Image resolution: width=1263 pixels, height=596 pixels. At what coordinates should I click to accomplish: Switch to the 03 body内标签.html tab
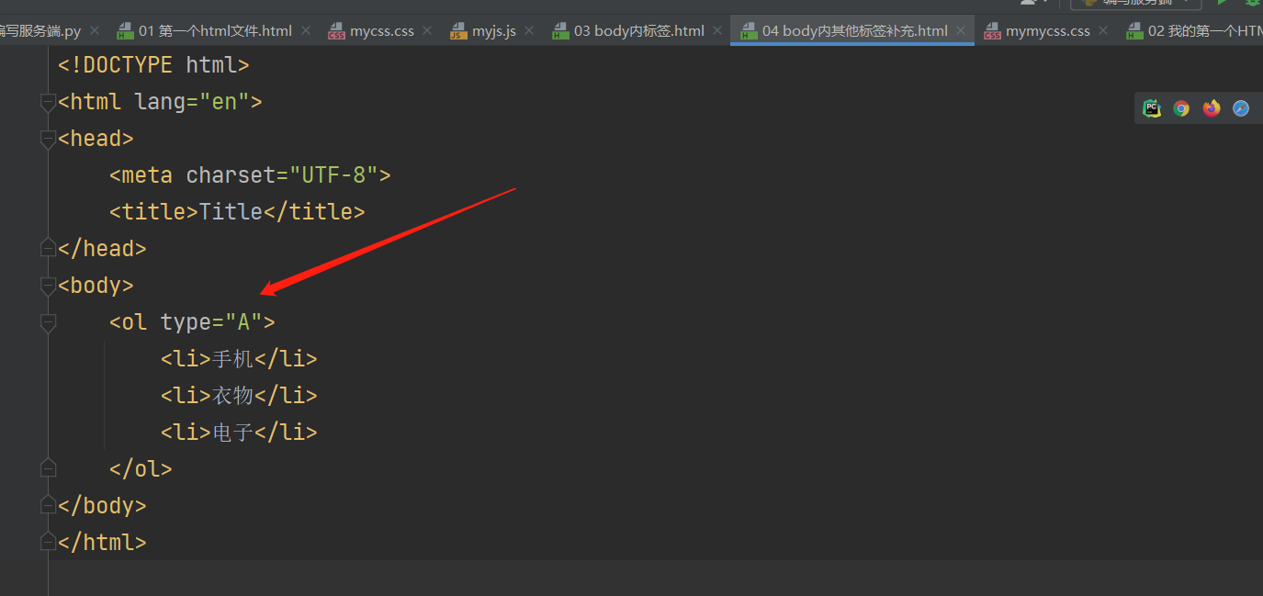pos(639,31)
